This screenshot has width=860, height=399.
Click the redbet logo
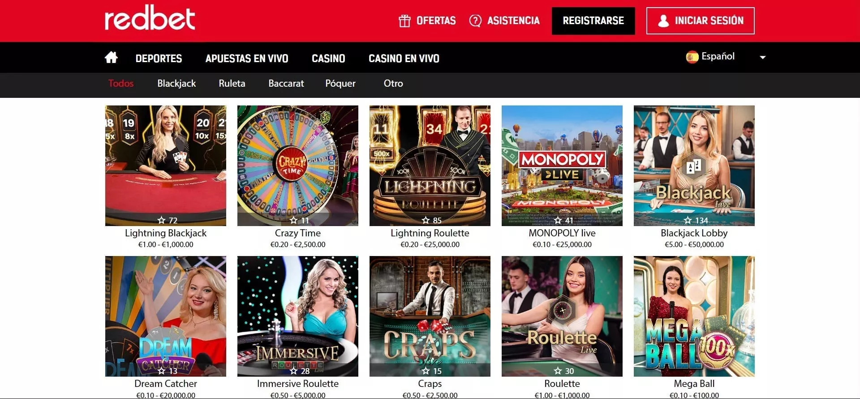(150, 18)
